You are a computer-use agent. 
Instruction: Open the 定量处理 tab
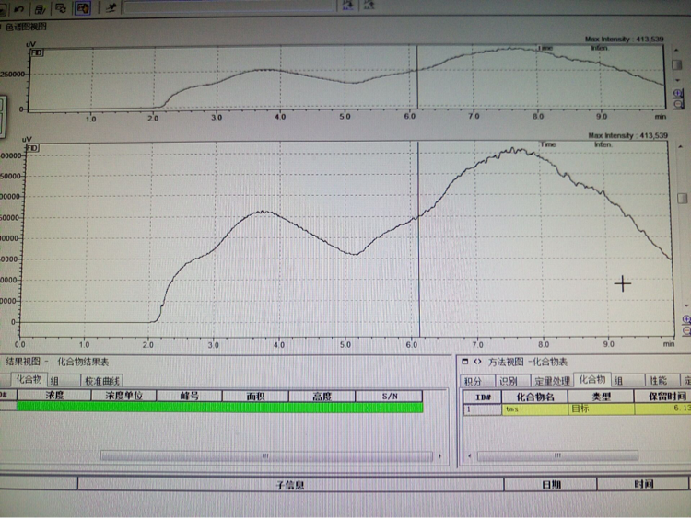point(552,381)
